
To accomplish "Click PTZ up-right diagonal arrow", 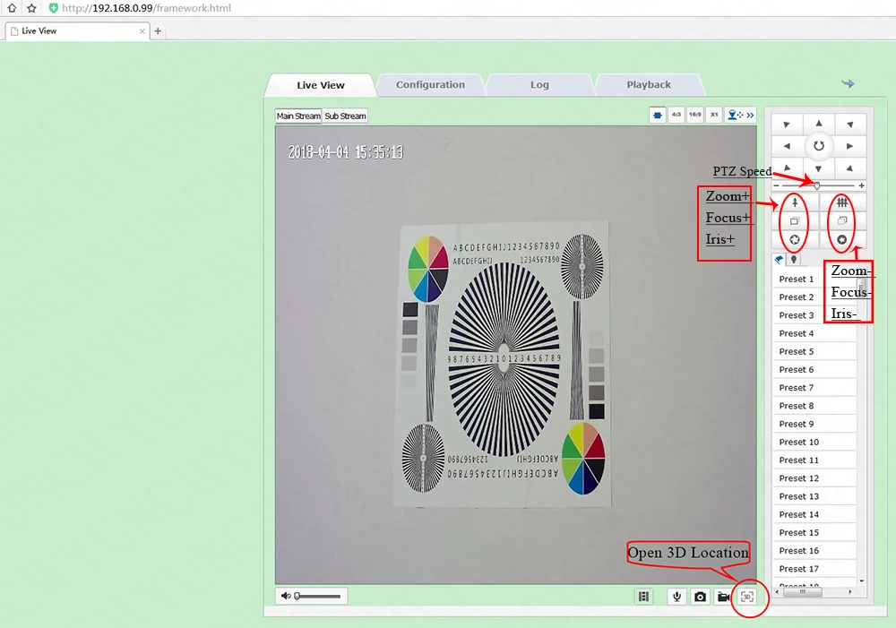I will click(x=850, y=124).
